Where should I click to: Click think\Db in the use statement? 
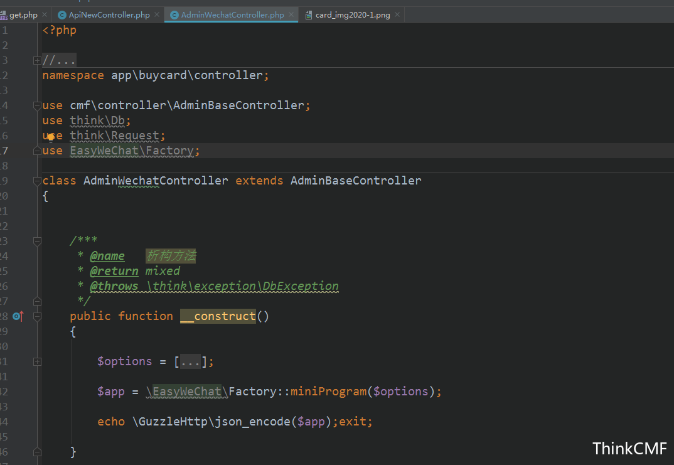click(97, 120)
